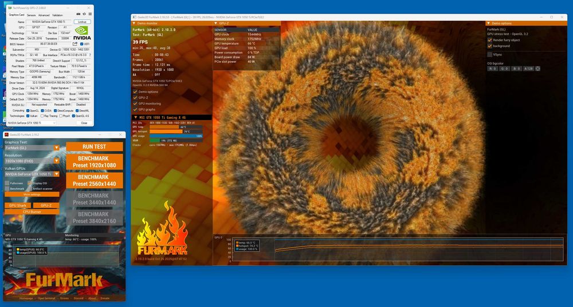Toggle the Ray Tracing checkbox in GPU-Z

[x=42, y=116]
